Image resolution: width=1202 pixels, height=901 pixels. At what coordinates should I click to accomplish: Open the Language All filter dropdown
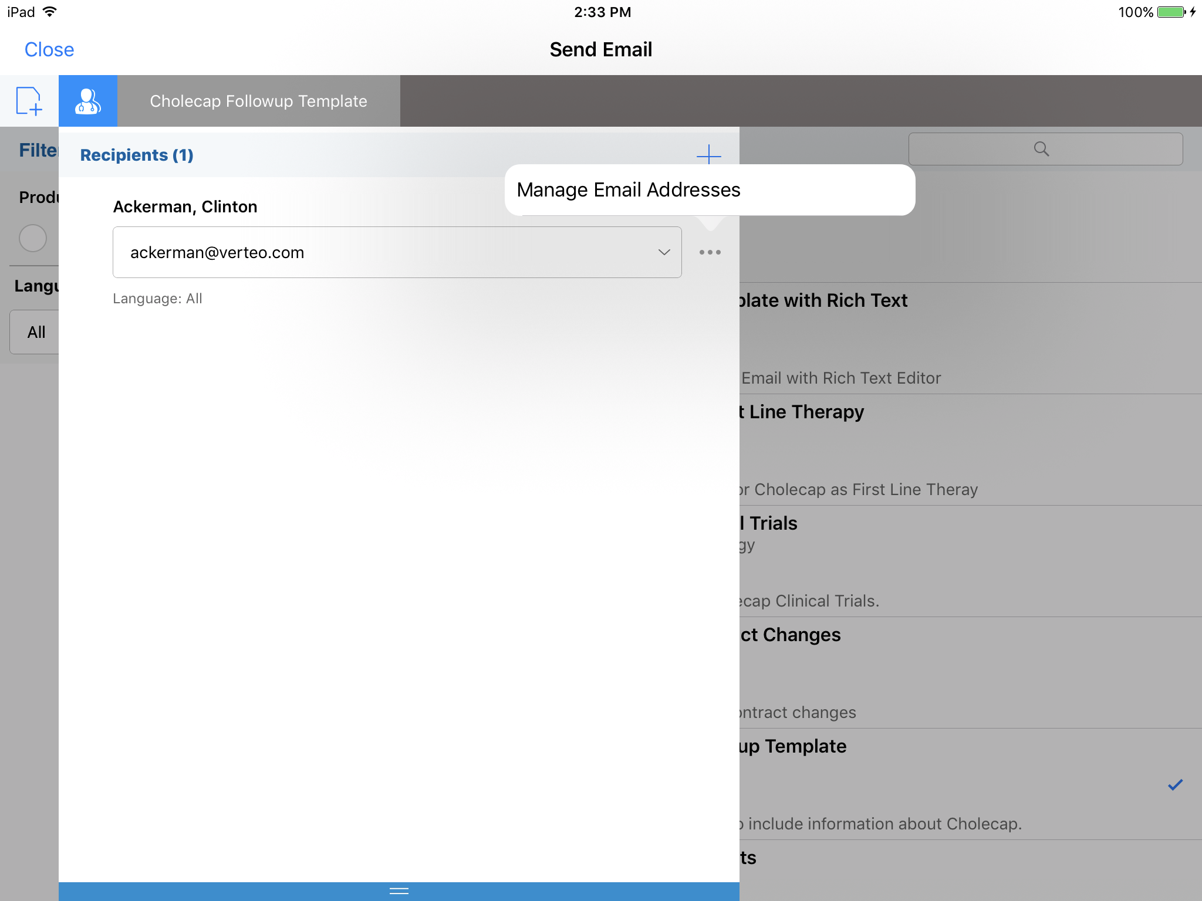[x=35, y=332]
